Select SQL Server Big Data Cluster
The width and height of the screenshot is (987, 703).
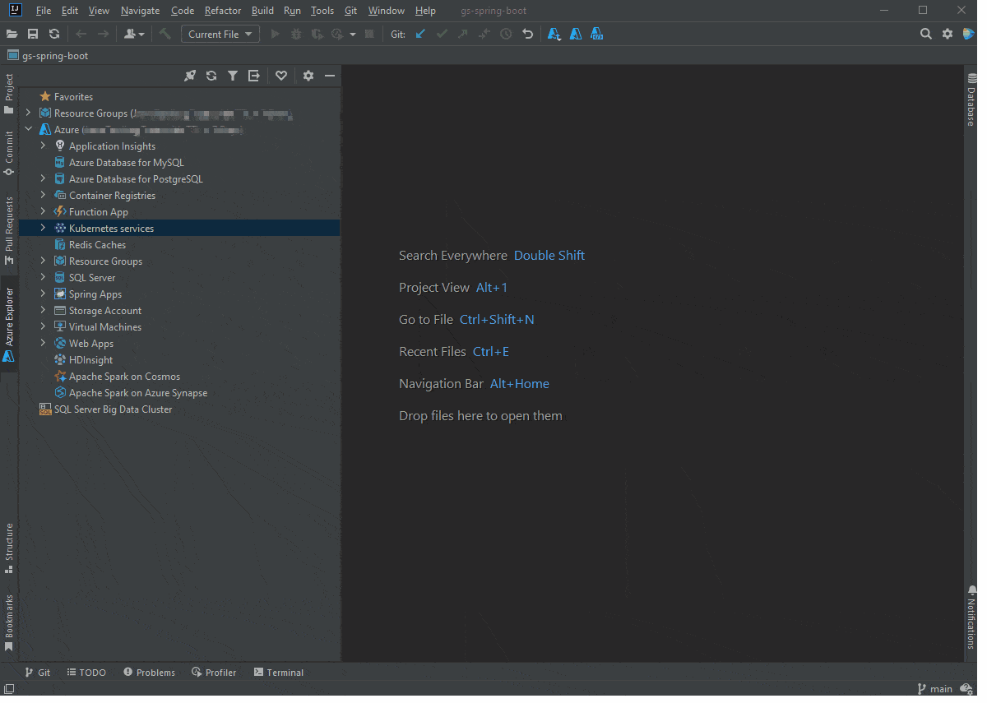point(113,409)
